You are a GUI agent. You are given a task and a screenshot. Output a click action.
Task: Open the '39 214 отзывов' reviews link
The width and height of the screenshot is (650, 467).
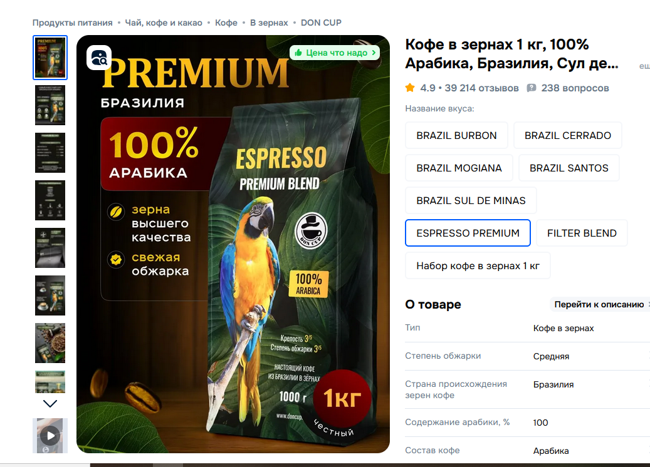click(x=481, y=88)
